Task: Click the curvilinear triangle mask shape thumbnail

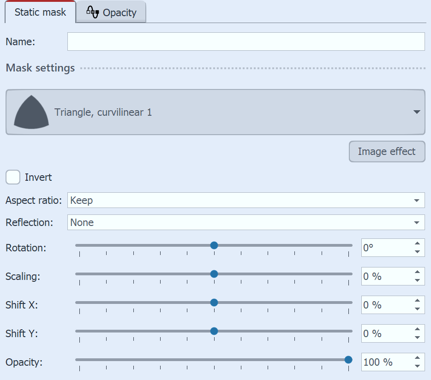Action: point(31,112)
